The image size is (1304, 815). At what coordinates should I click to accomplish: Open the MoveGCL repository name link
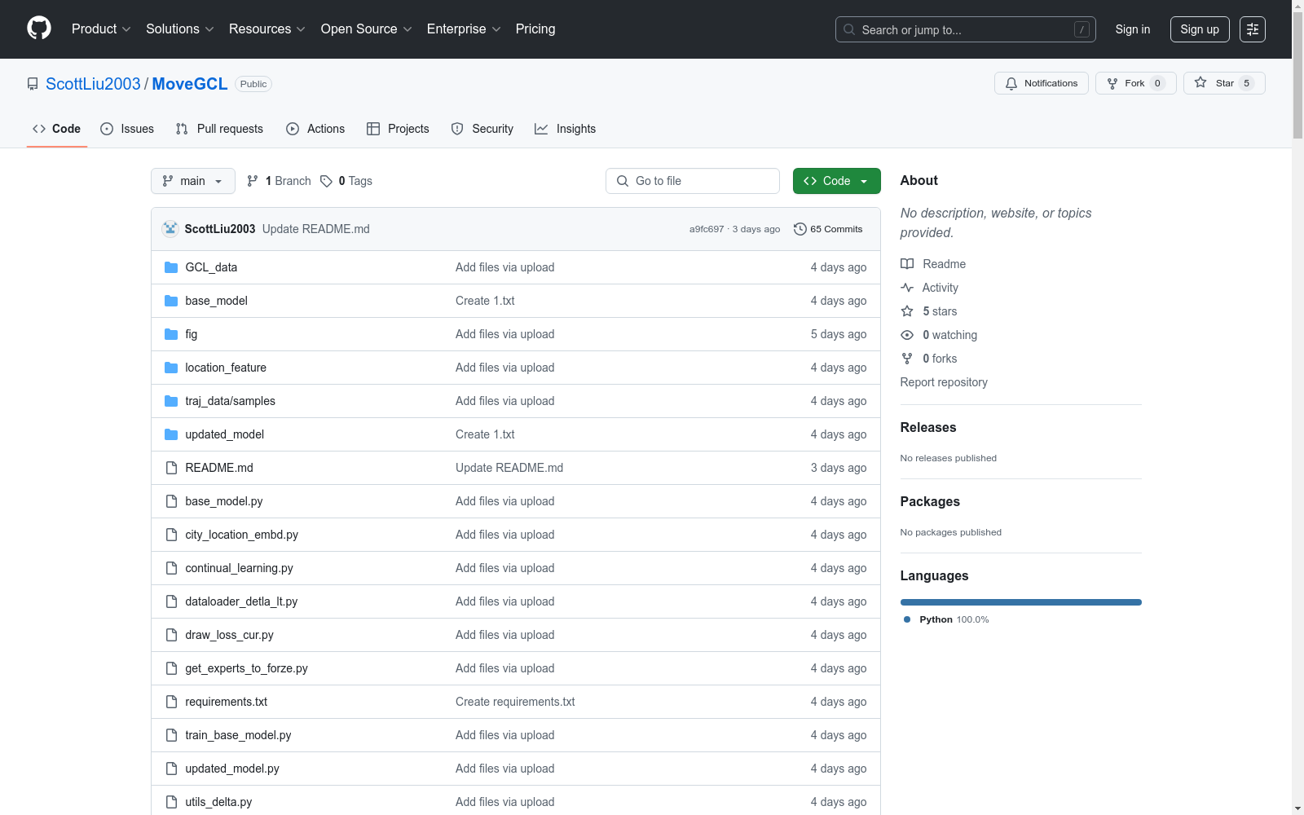pyautogui.click(x=190, y=84)
